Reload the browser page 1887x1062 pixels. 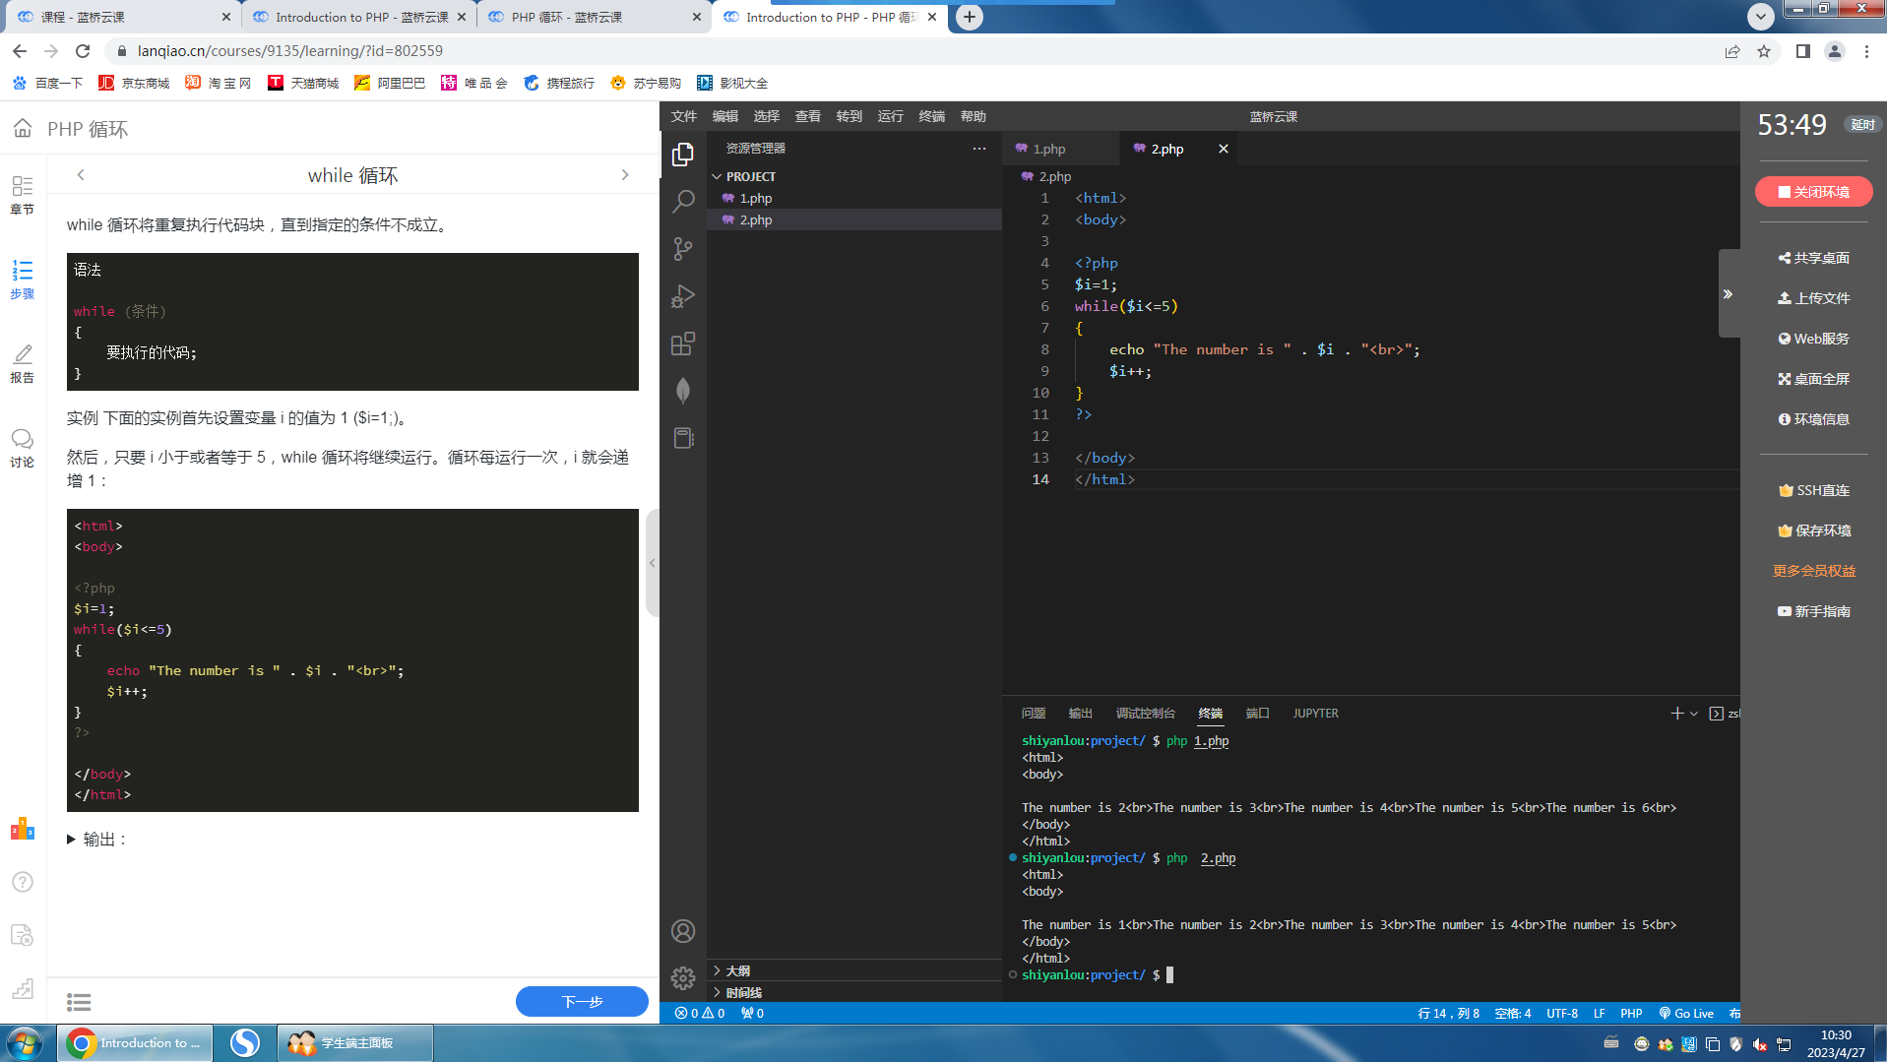click(x=83, y=51)
